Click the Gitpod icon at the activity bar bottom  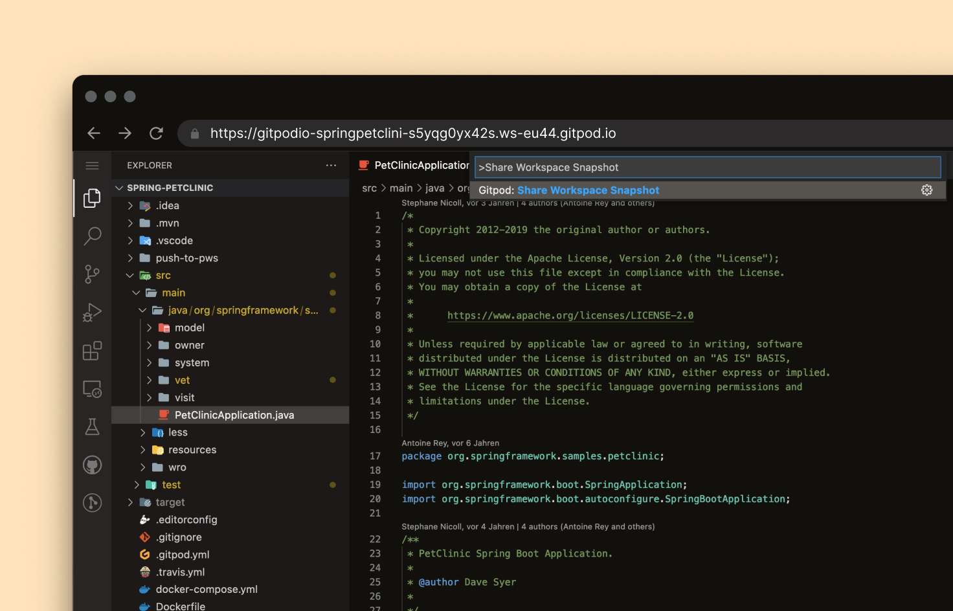(92, 502)
